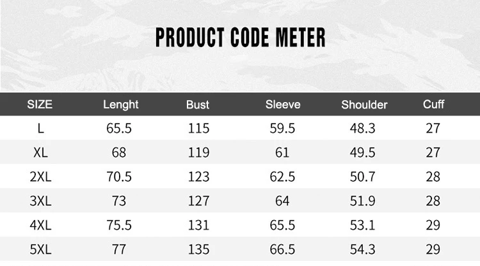Click the SIZE column header
The height and width of the screenshot is (266, 480).
[40, 105]
